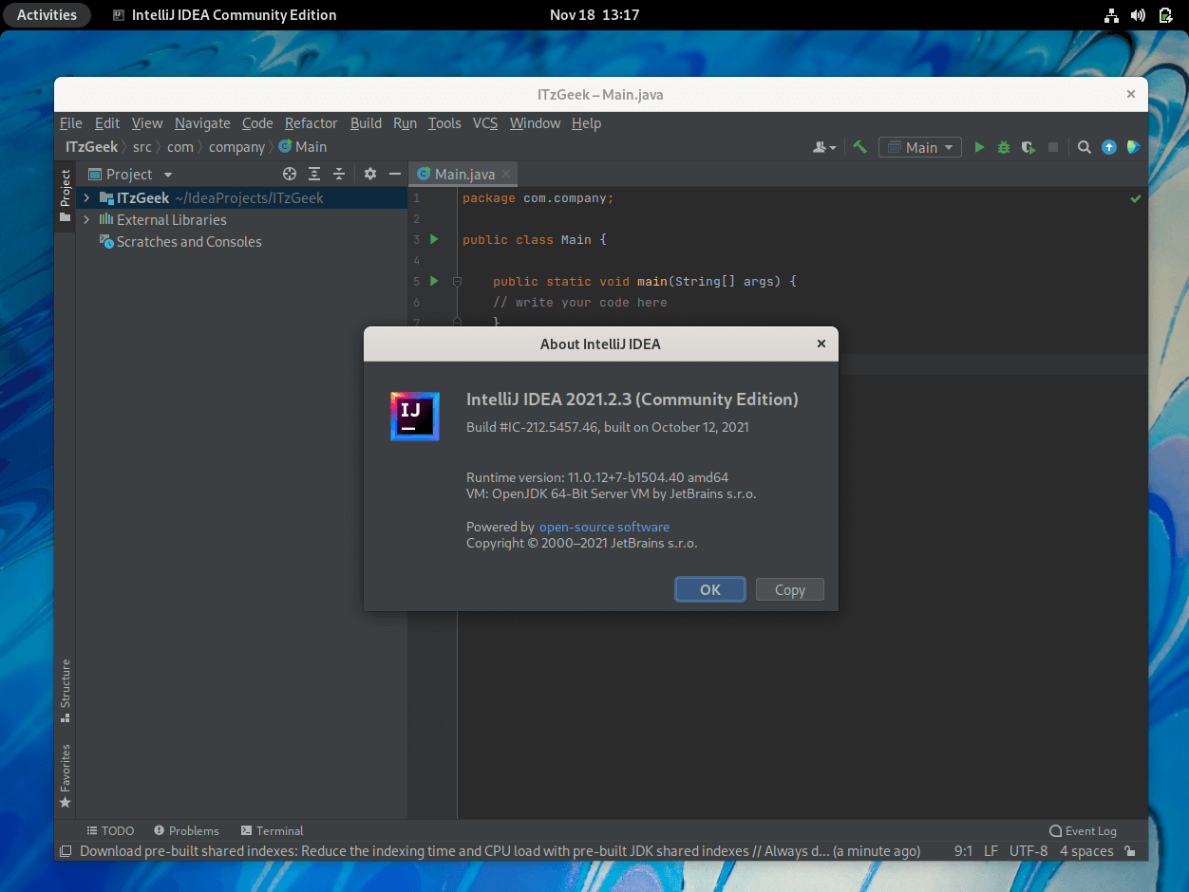This screenshot has width=1189, height=892.
Task: Open the Edit menu
Action: click(x=107, y=123)
